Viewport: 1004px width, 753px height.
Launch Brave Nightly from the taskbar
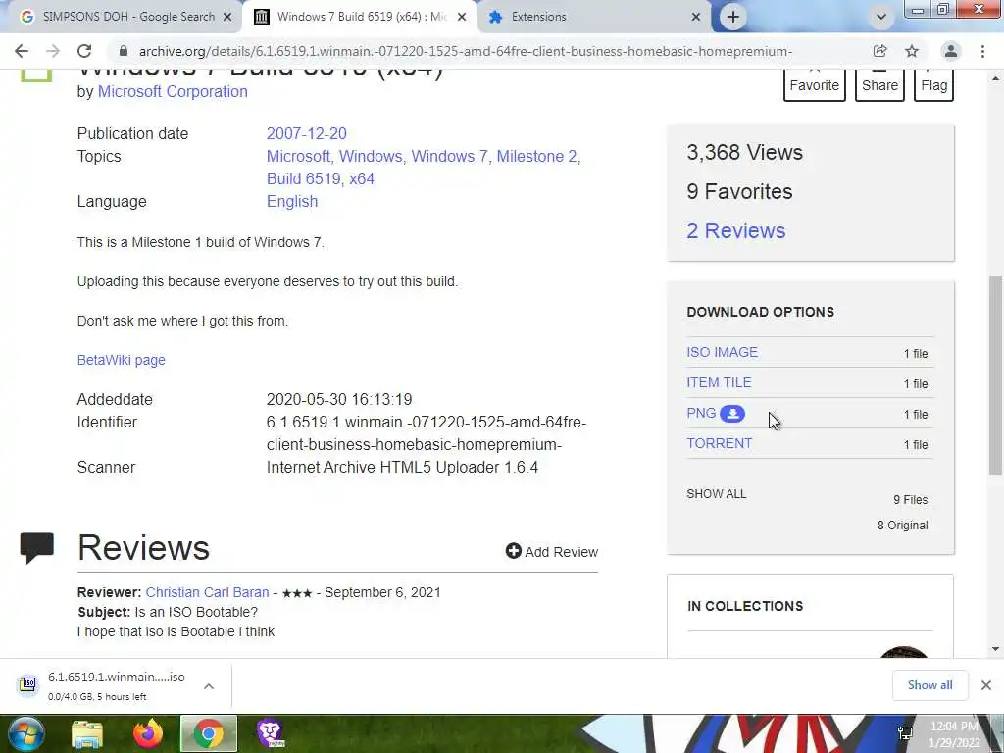270,733
